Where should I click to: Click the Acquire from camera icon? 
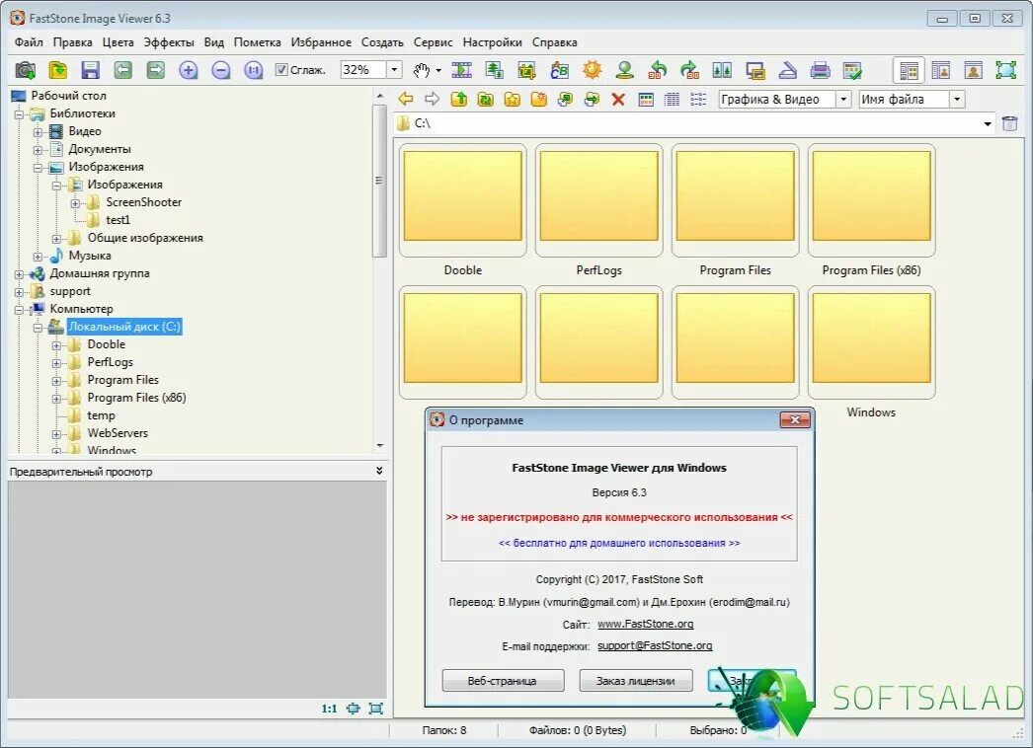point(25,70)
